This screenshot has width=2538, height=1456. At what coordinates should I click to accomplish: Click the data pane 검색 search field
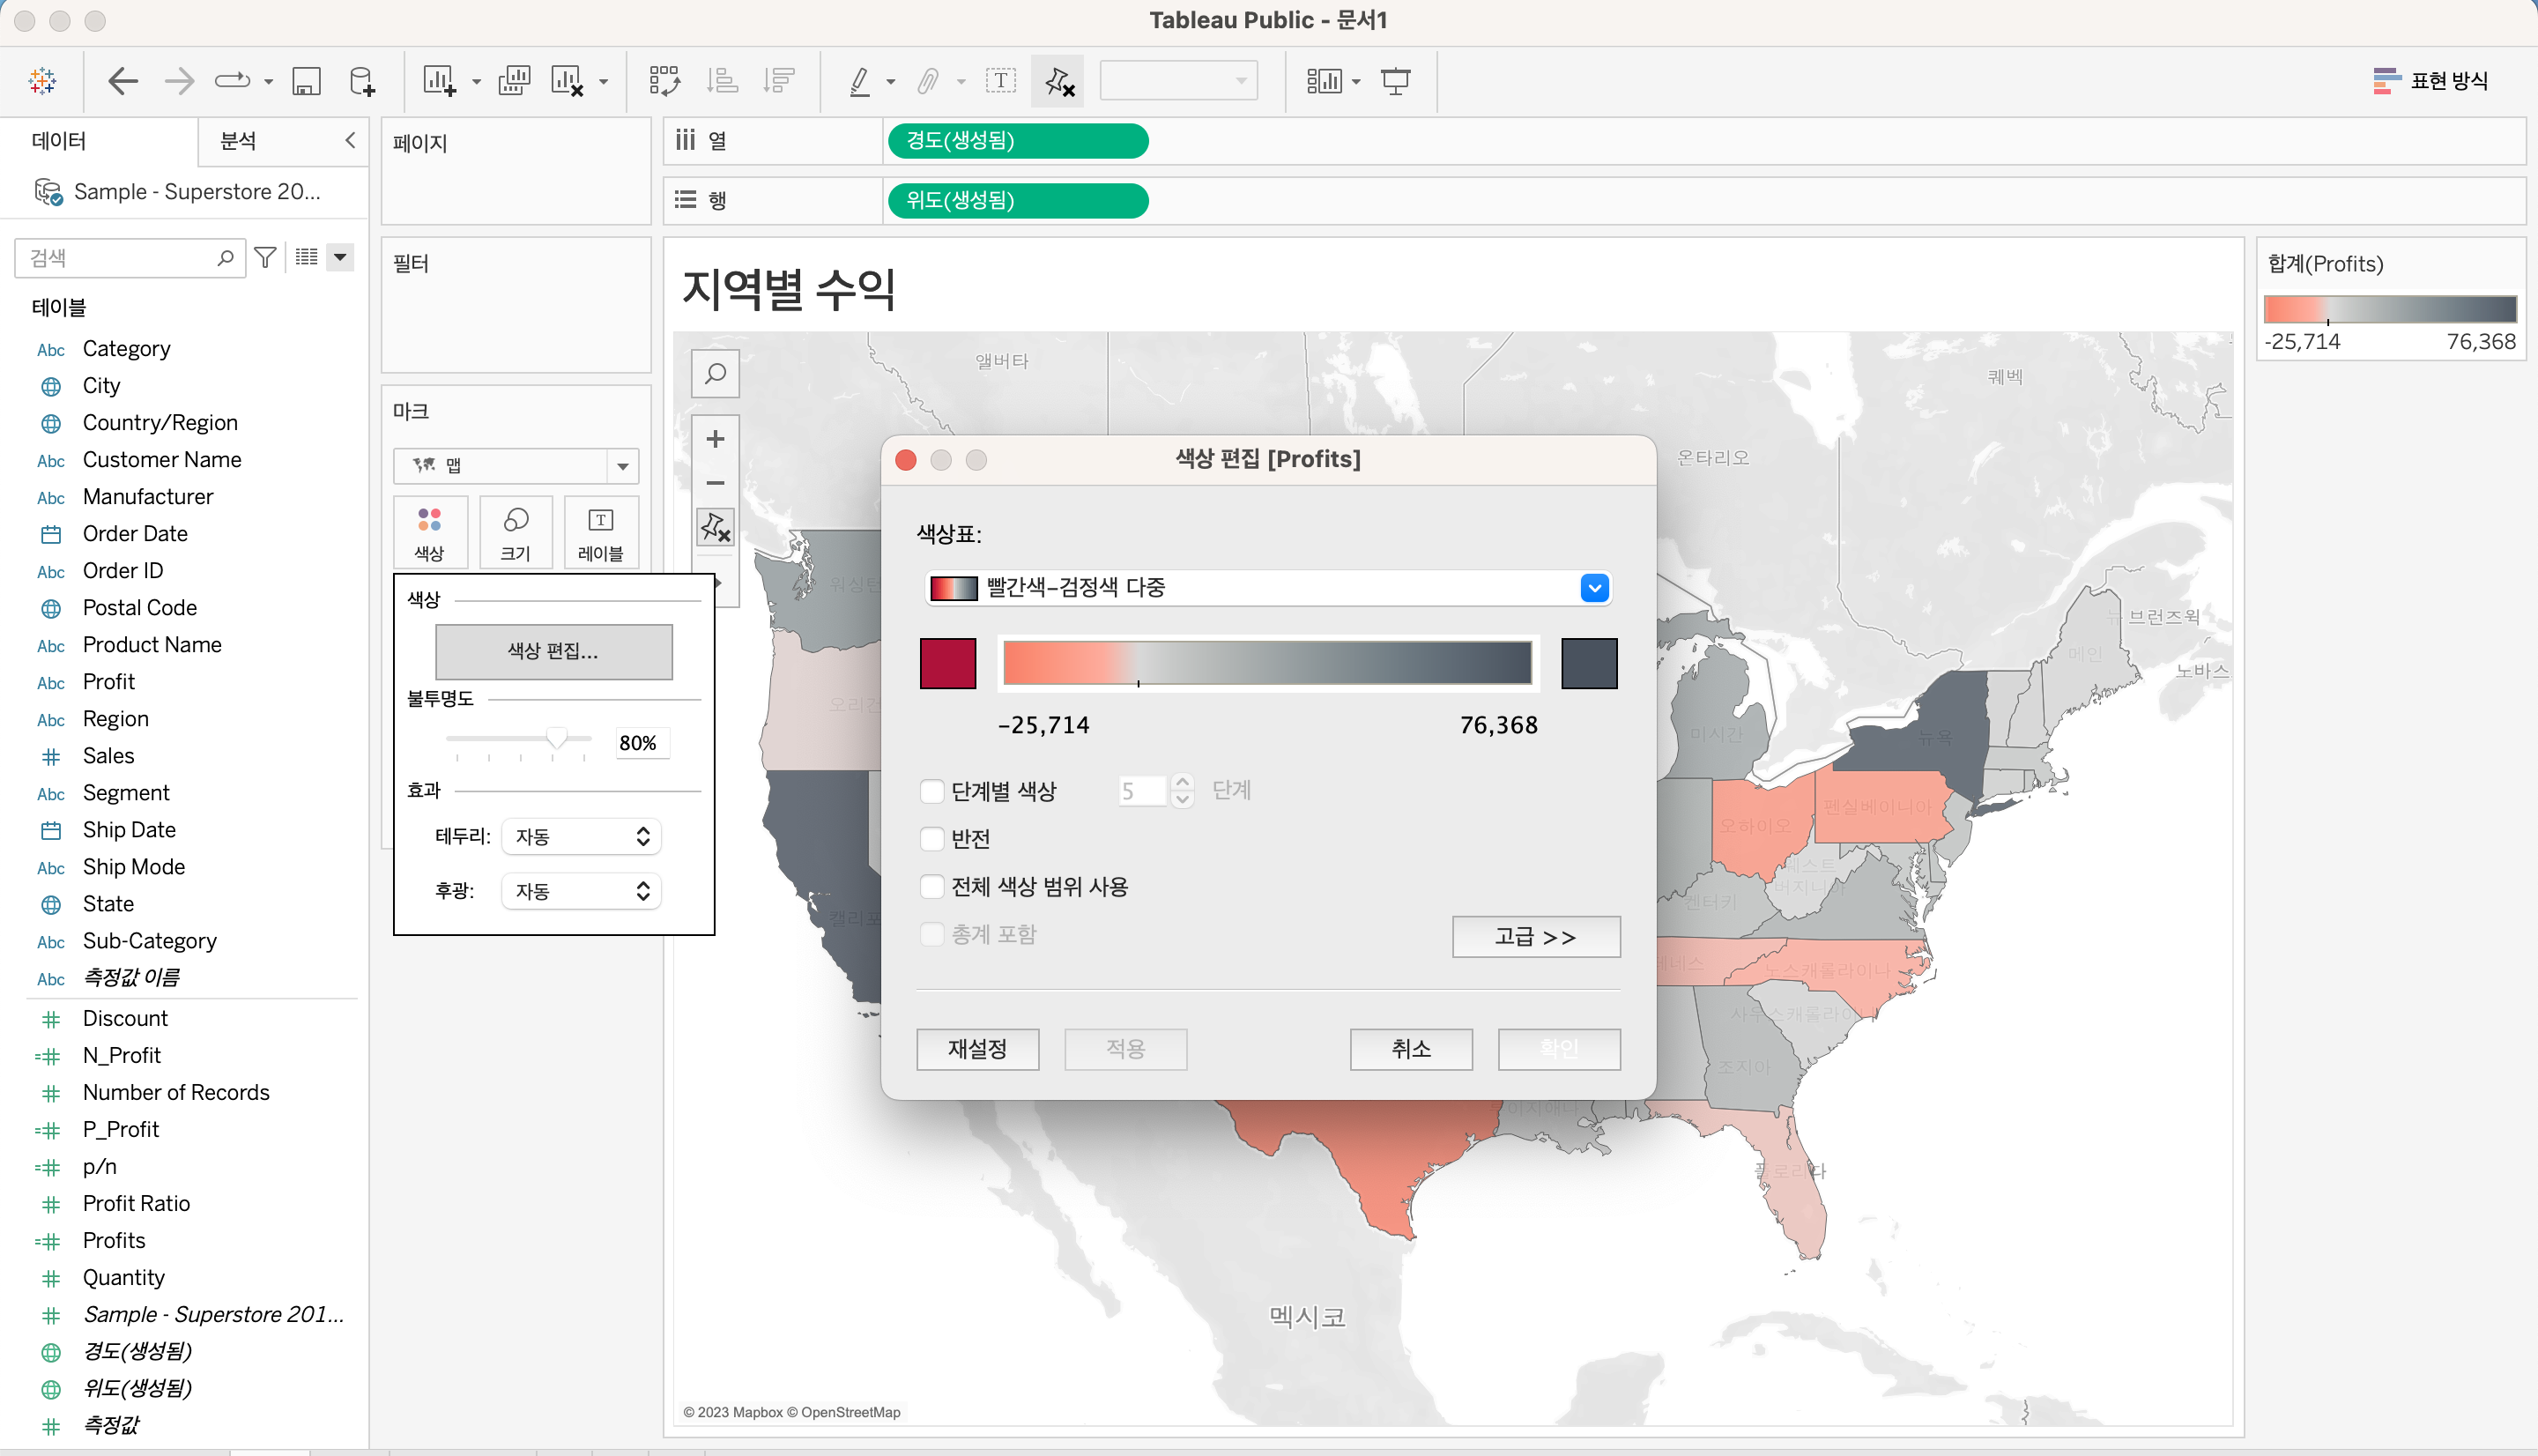[x=130, y=258]
